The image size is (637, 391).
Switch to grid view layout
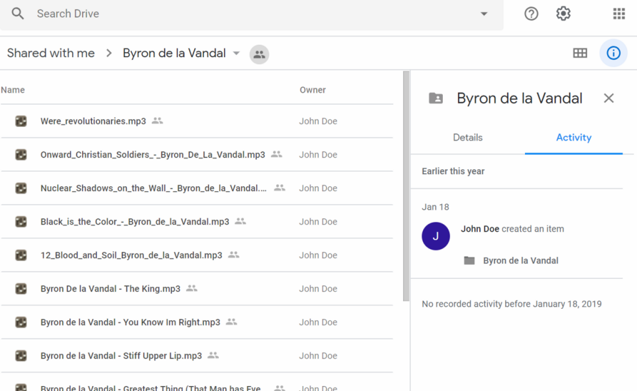[580, 54]
